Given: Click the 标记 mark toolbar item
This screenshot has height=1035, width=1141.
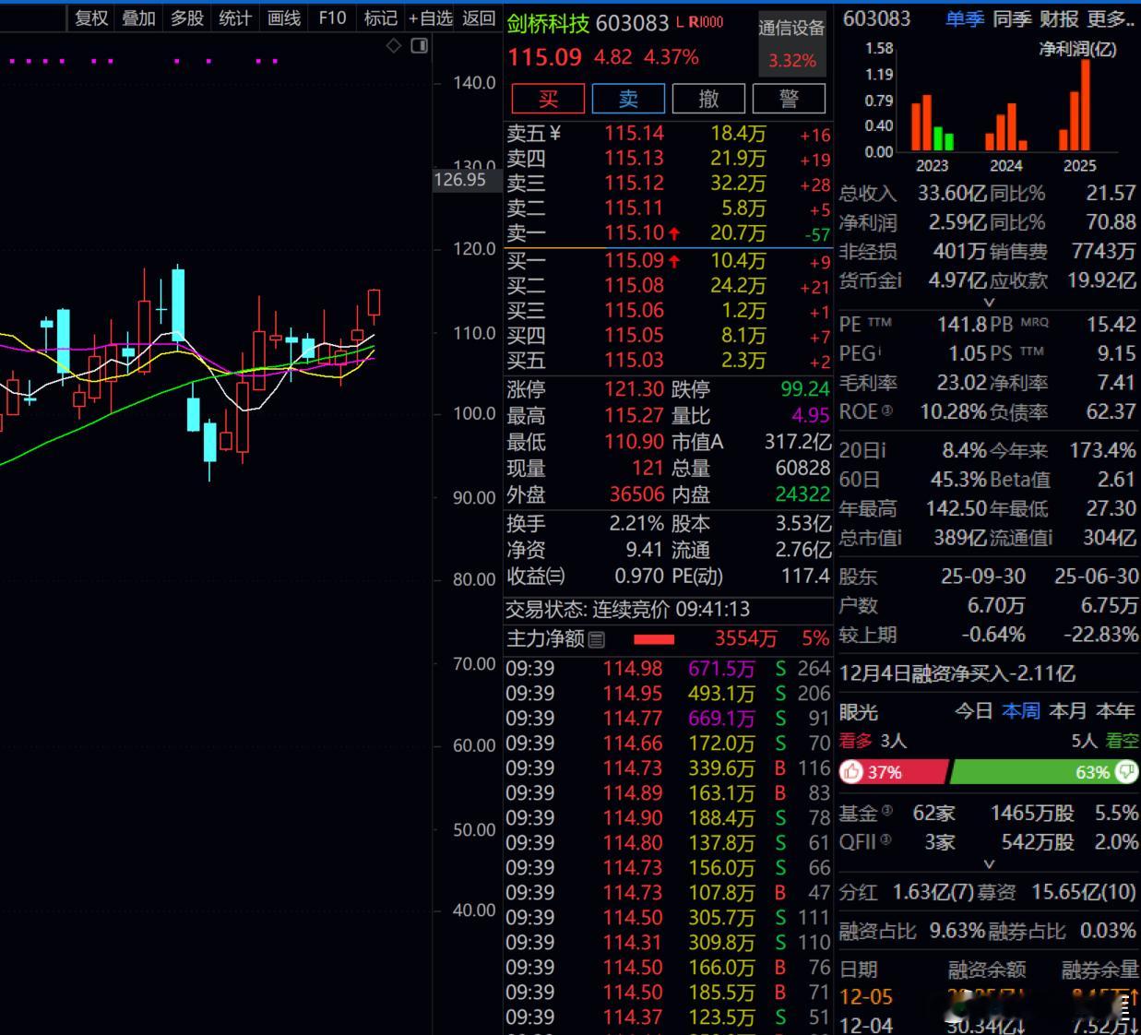Looking at the screenshot, I should point(380,18).
